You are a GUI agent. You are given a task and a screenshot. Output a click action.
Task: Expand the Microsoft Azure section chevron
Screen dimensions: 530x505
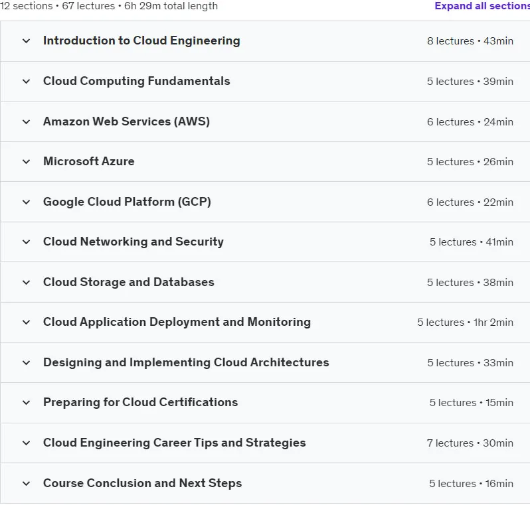click(26, 161)
